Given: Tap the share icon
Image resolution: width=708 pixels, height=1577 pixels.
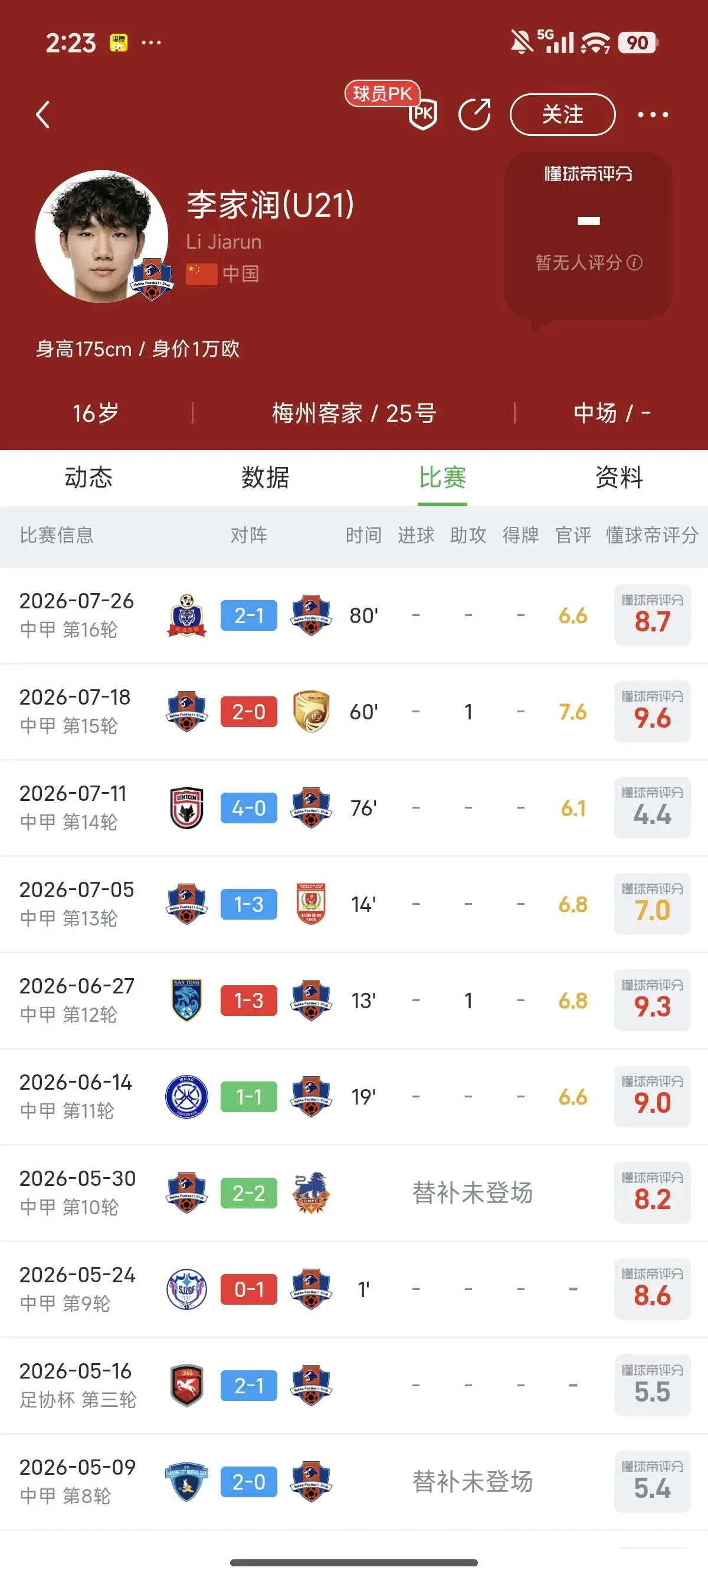Looking at the screenshot, I should click(475, 114).
